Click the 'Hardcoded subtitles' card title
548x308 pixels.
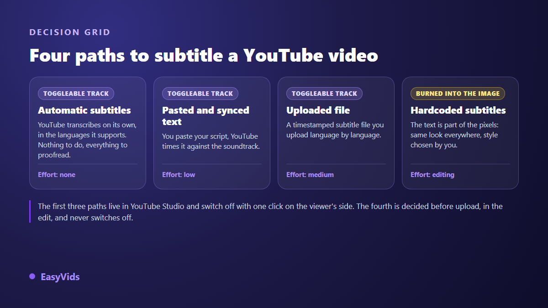[458, 110]
